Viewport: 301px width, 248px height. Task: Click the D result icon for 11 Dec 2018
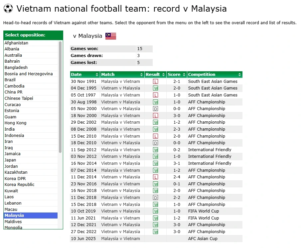pos(156,198)
